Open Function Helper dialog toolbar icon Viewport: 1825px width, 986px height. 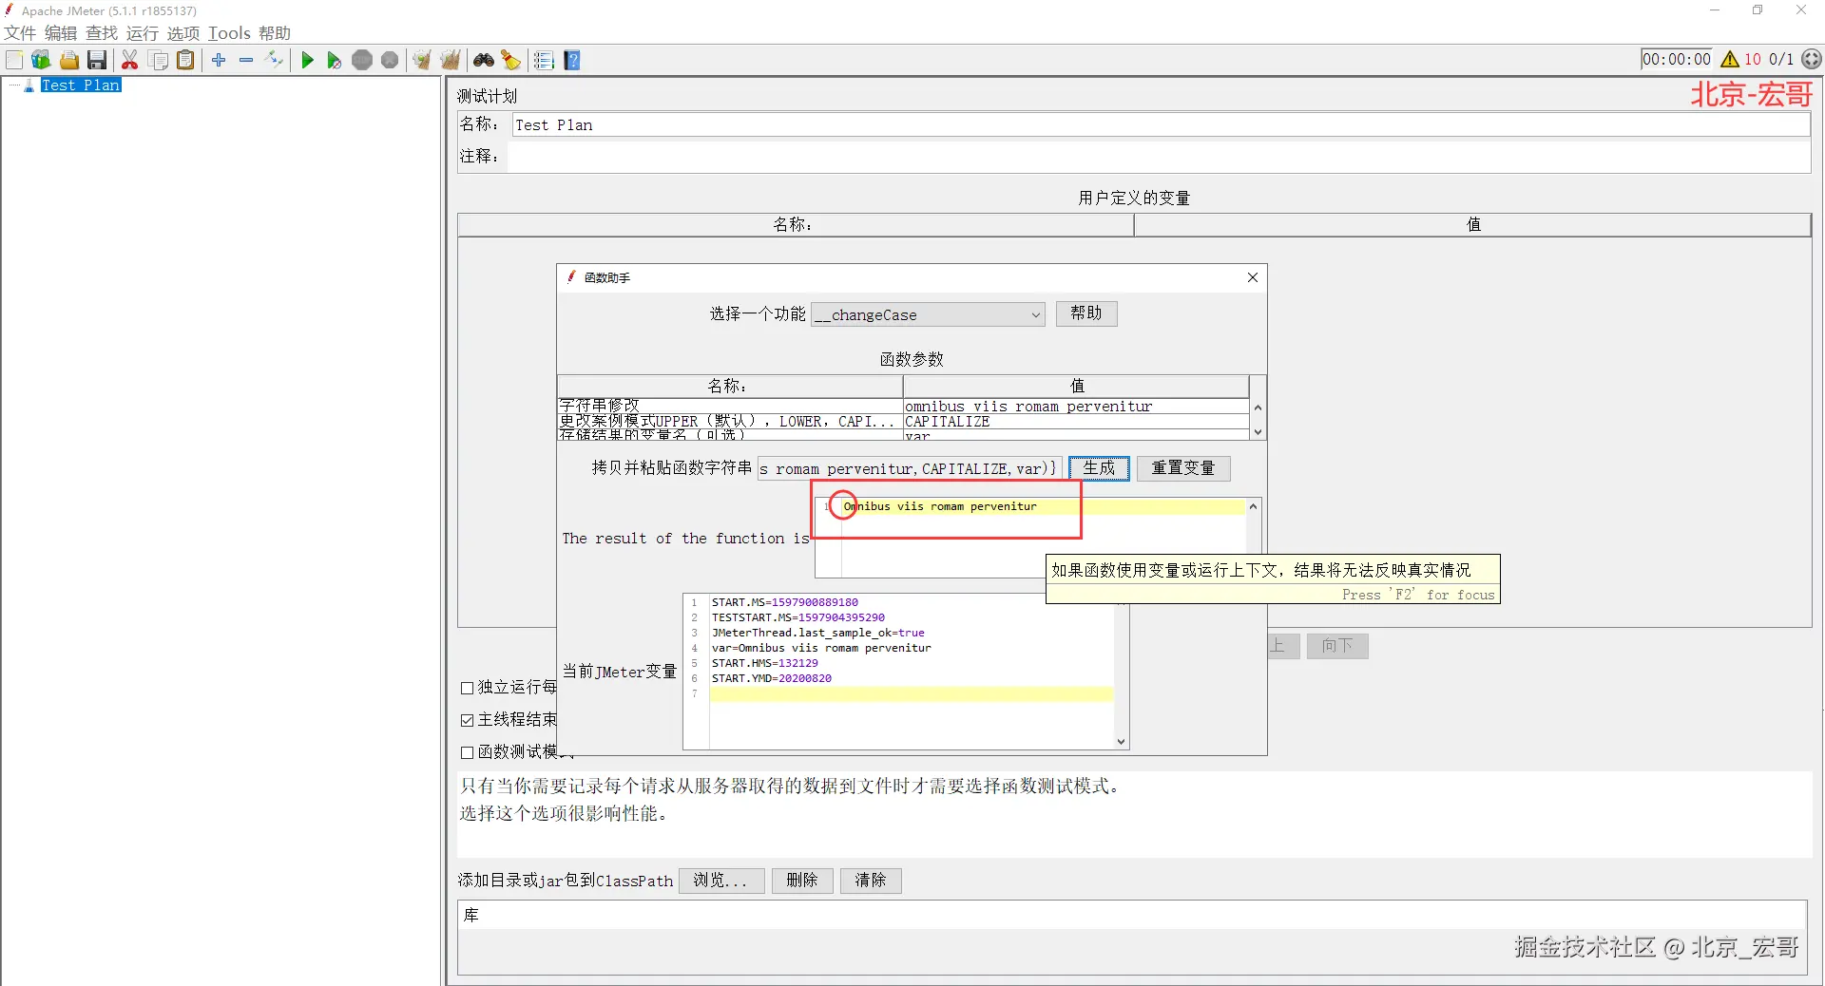tap(544, 60)
